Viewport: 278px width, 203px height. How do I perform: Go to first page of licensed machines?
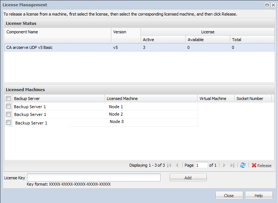tap(169, 165)
